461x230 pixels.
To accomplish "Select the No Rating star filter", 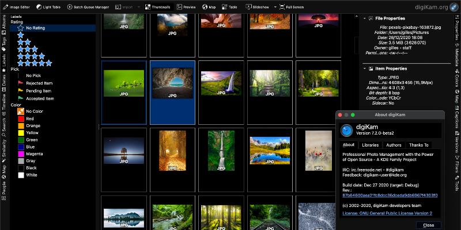I will 35,28.
